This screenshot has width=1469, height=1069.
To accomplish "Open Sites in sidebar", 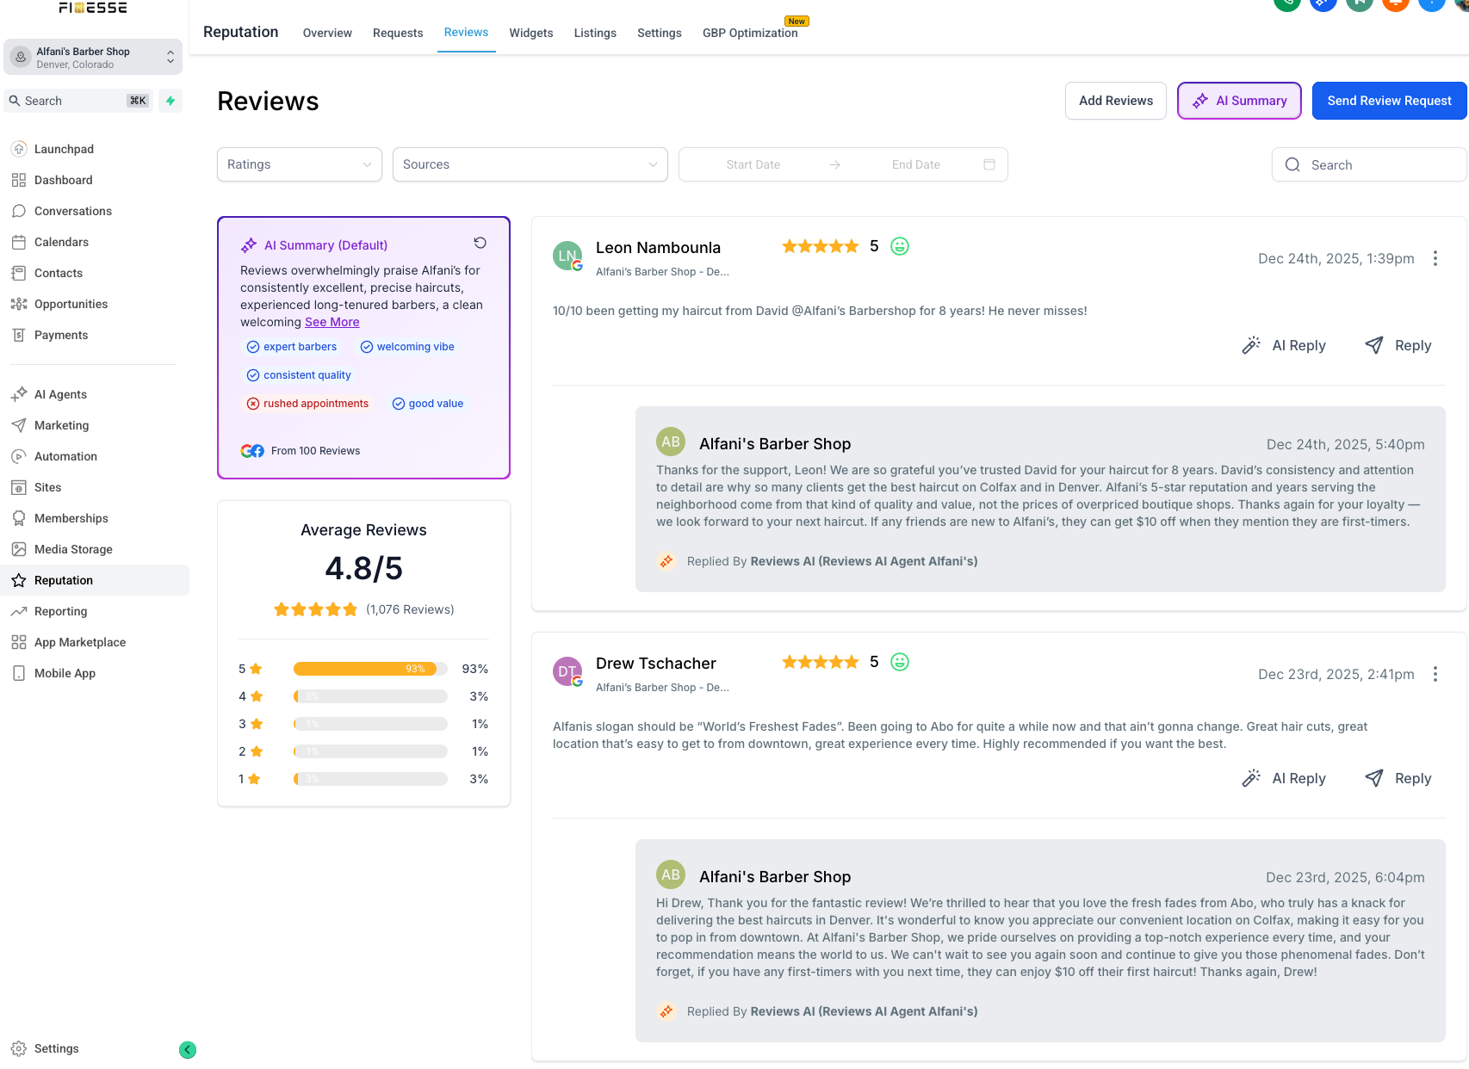I will coord(95,487).
